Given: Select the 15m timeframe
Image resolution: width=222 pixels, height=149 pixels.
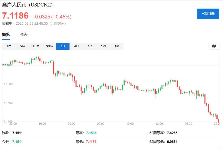Looking at the screenshot, I should click(36, 46).
